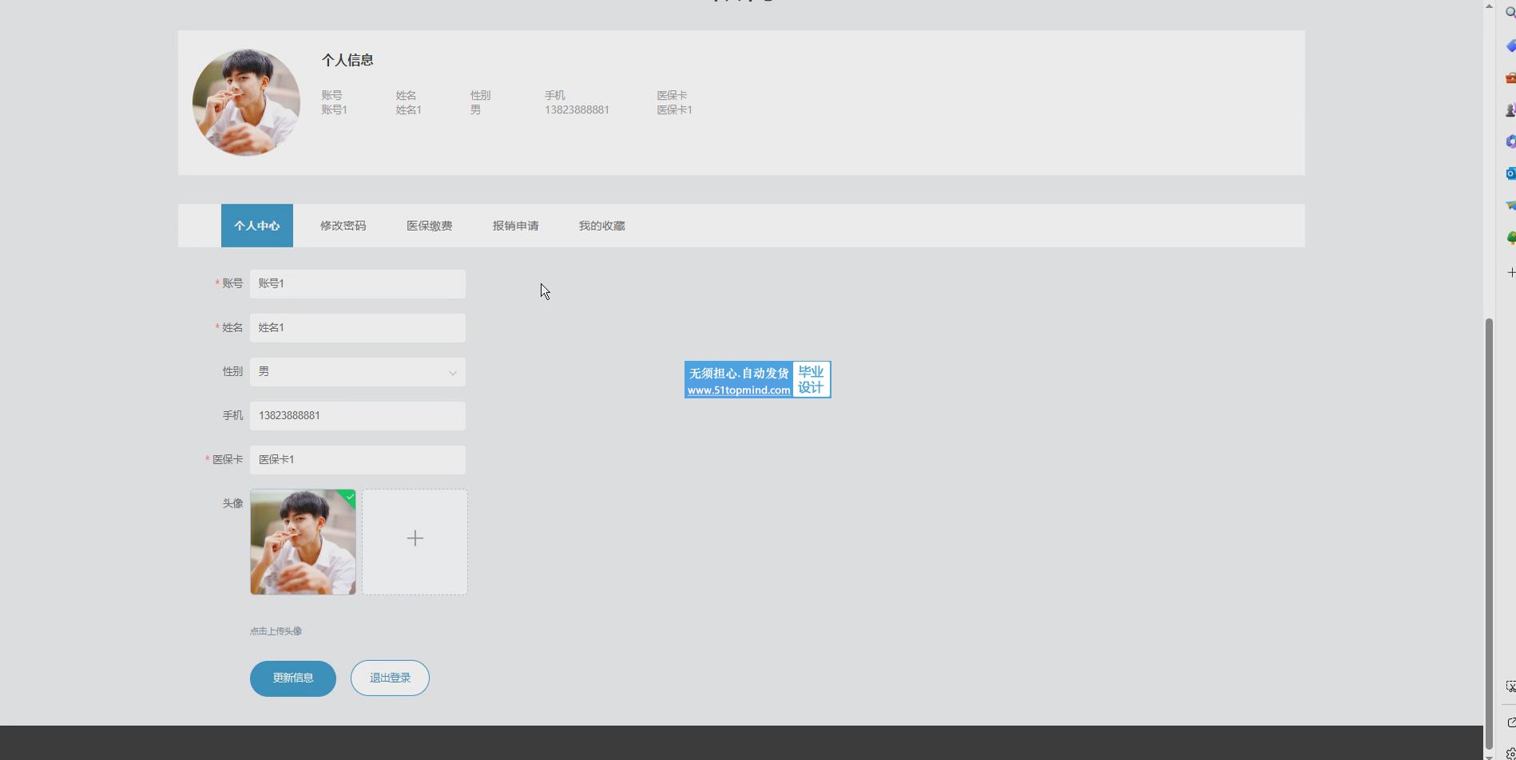Viewport: 1516px width, 760px height.
Task: Click the 医保卡 input field
Action: click(357, 460)
